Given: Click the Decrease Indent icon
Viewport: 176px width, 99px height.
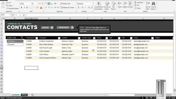Looking at the screenshot, I should click(55, 7).
